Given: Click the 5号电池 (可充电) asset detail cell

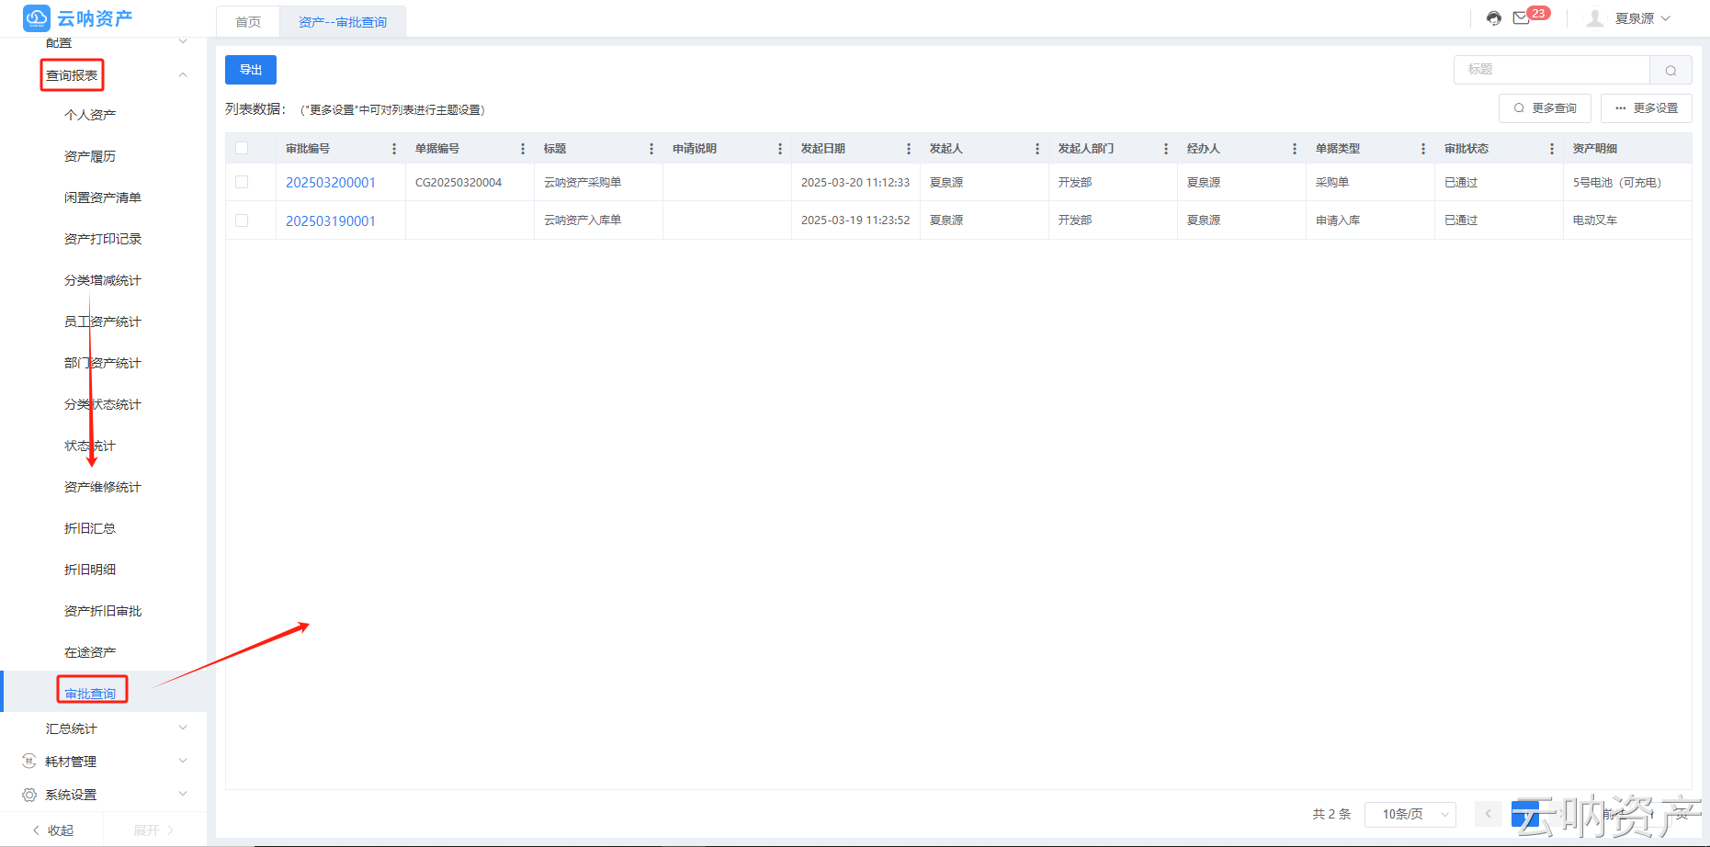Looking at the screenshot, I should [1617, 183].
